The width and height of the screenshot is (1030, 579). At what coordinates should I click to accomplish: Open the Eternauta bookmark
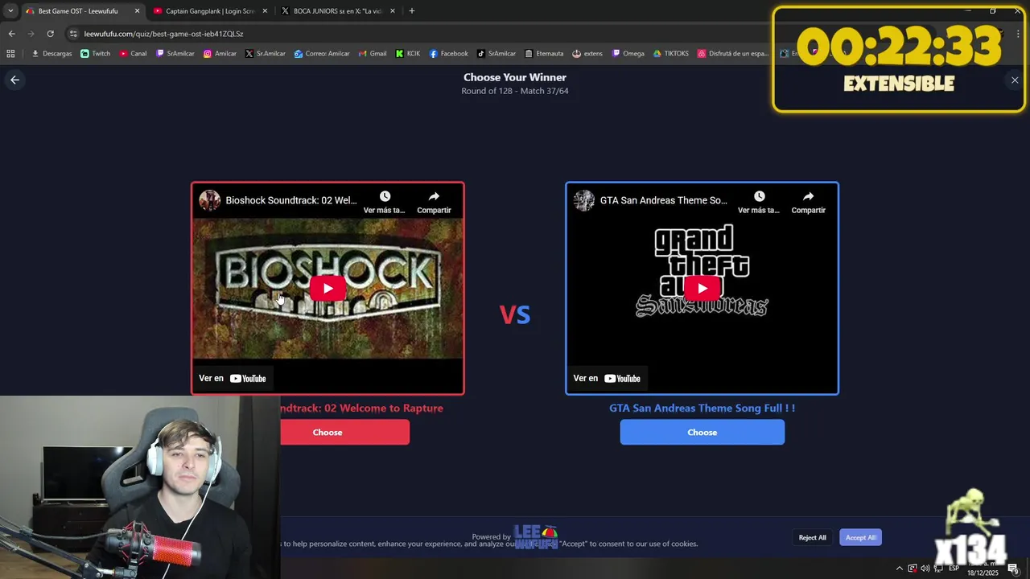544,54
